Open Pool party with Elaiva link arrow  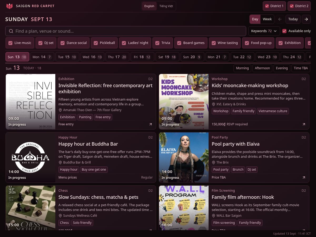(x=304, y=177)
